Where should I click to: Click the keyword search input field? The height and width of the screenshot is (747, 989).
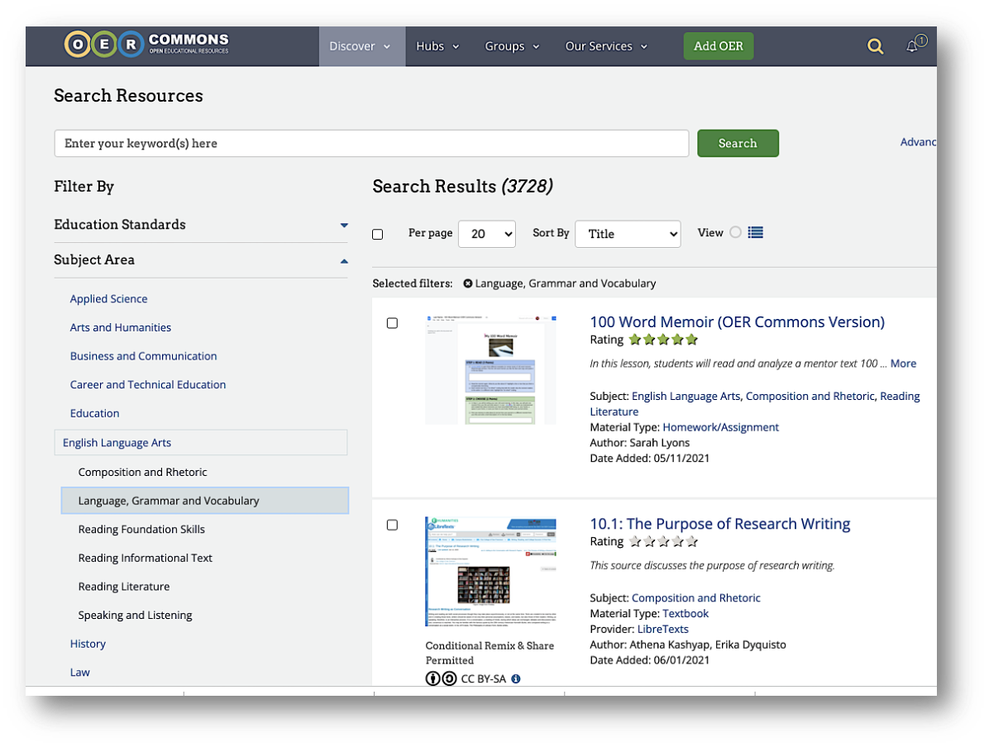point(370,143)
